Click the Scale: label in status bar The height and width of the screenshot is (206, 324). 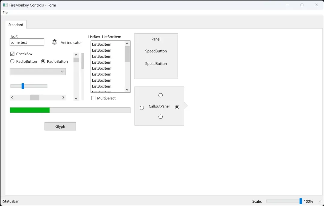[x=257, y=201]
